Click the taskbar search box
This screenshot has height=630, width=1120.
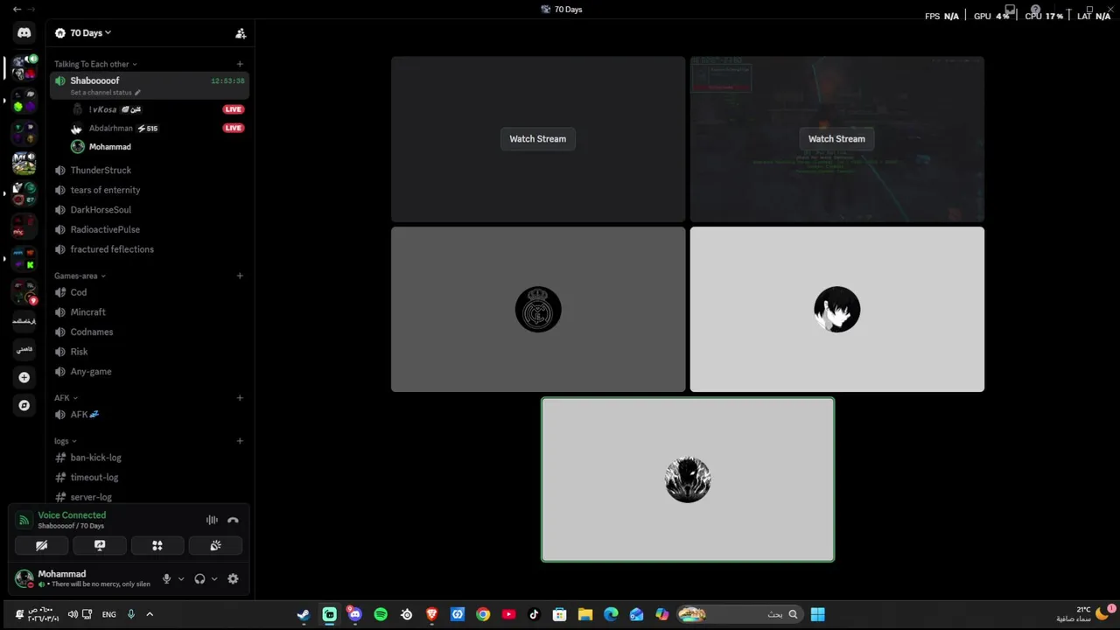[738, 614]
